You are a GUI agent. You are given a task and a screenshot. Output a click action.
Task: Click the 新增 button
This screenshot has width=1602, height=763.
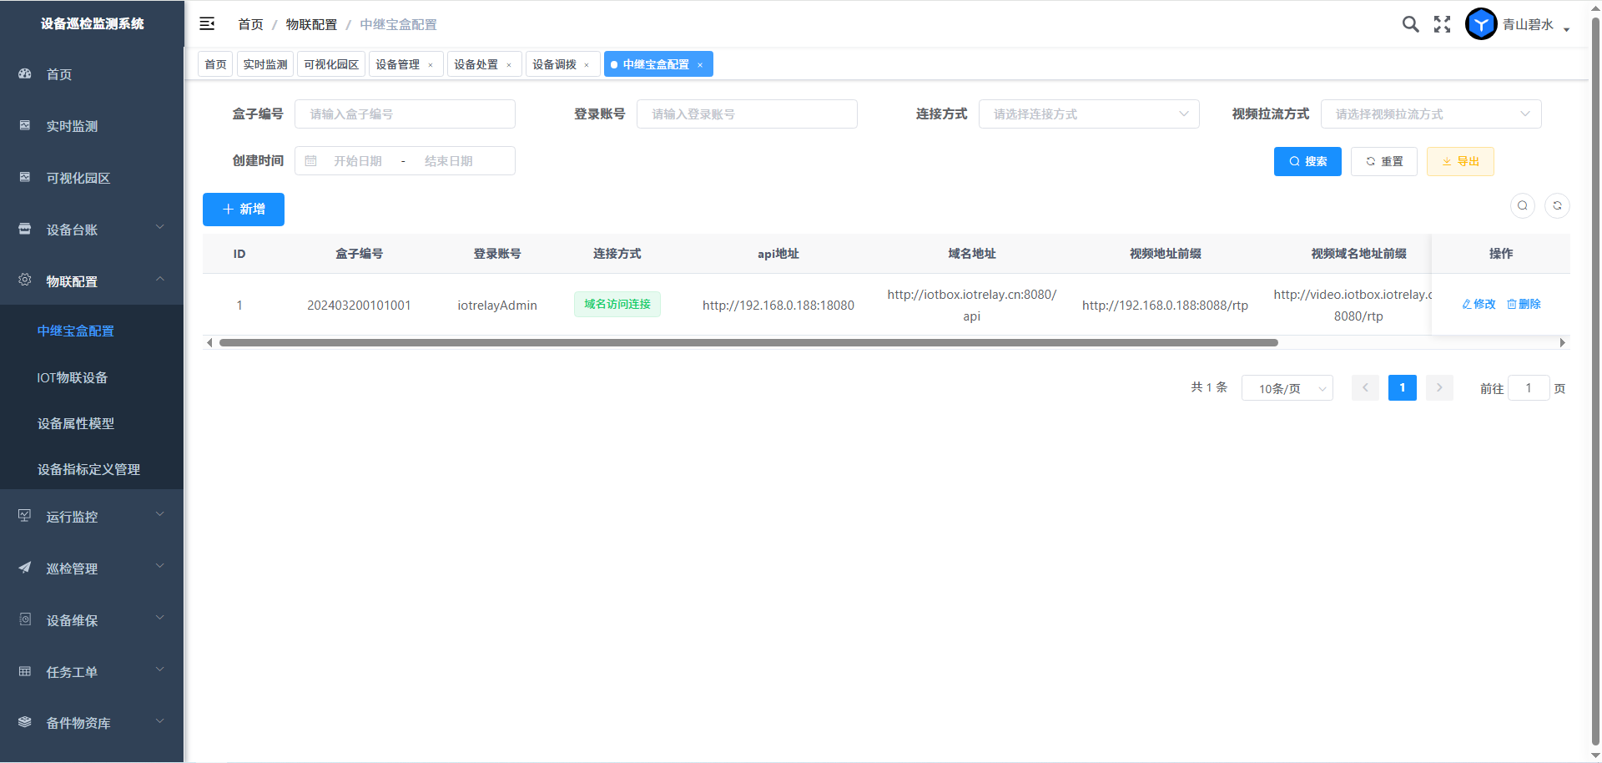tap(244, 210)
